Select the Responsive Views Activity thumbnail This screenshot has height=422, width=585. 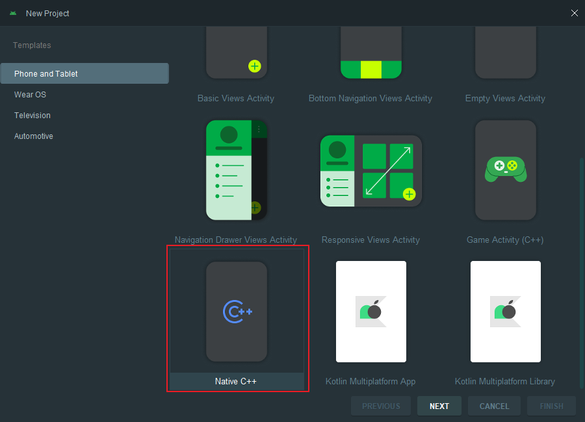tap(371, 171)
